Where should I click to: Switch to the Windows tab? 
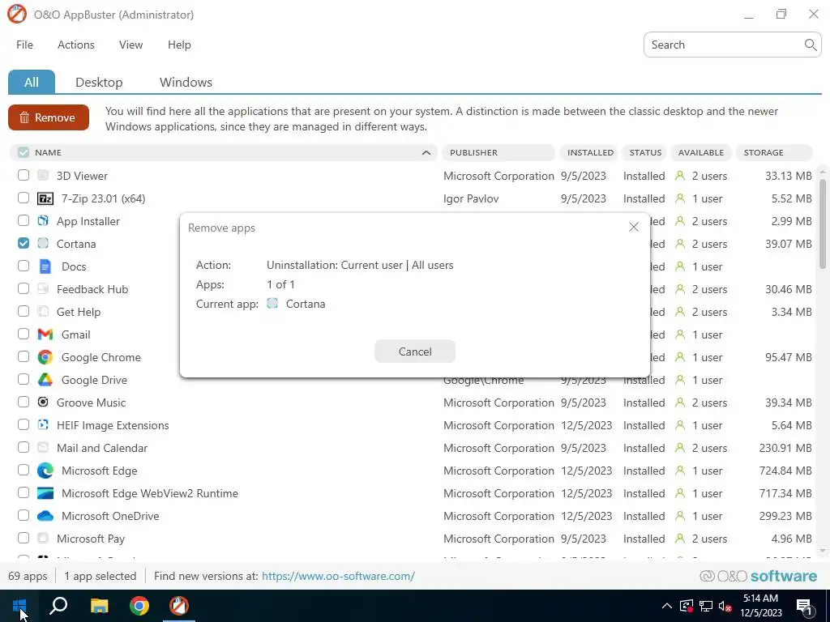click(x=186, y=82)
